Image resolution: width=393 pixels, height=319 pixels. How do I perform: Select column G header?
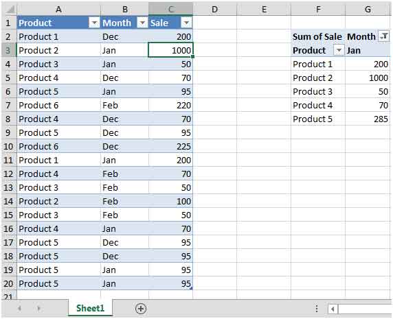(368, 10)
